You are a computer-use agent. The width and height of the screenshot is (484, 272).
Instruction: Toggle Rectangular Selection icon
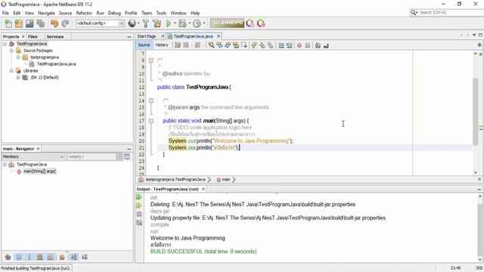(244, 45)
